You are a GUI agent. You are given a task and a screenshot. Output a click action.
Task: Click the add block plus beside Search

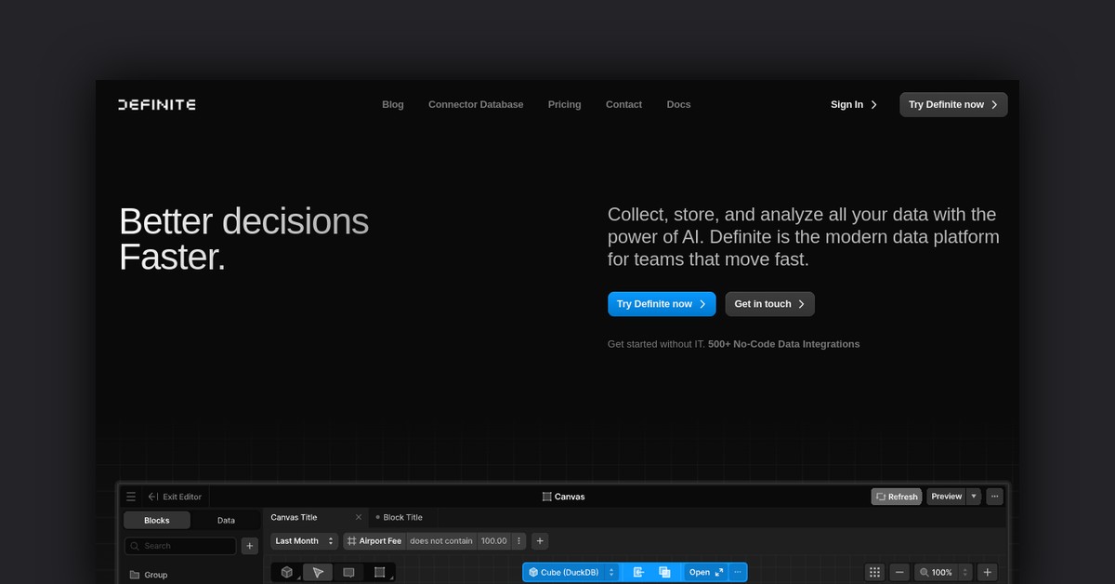249,546
